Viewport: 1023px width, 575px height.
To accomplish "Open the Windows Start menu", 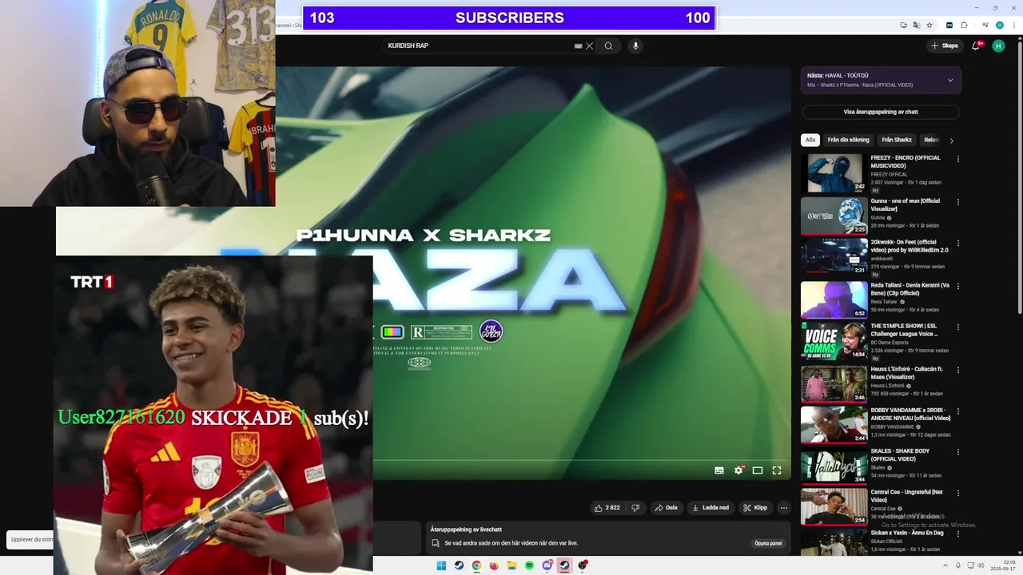I will (441, 565).
